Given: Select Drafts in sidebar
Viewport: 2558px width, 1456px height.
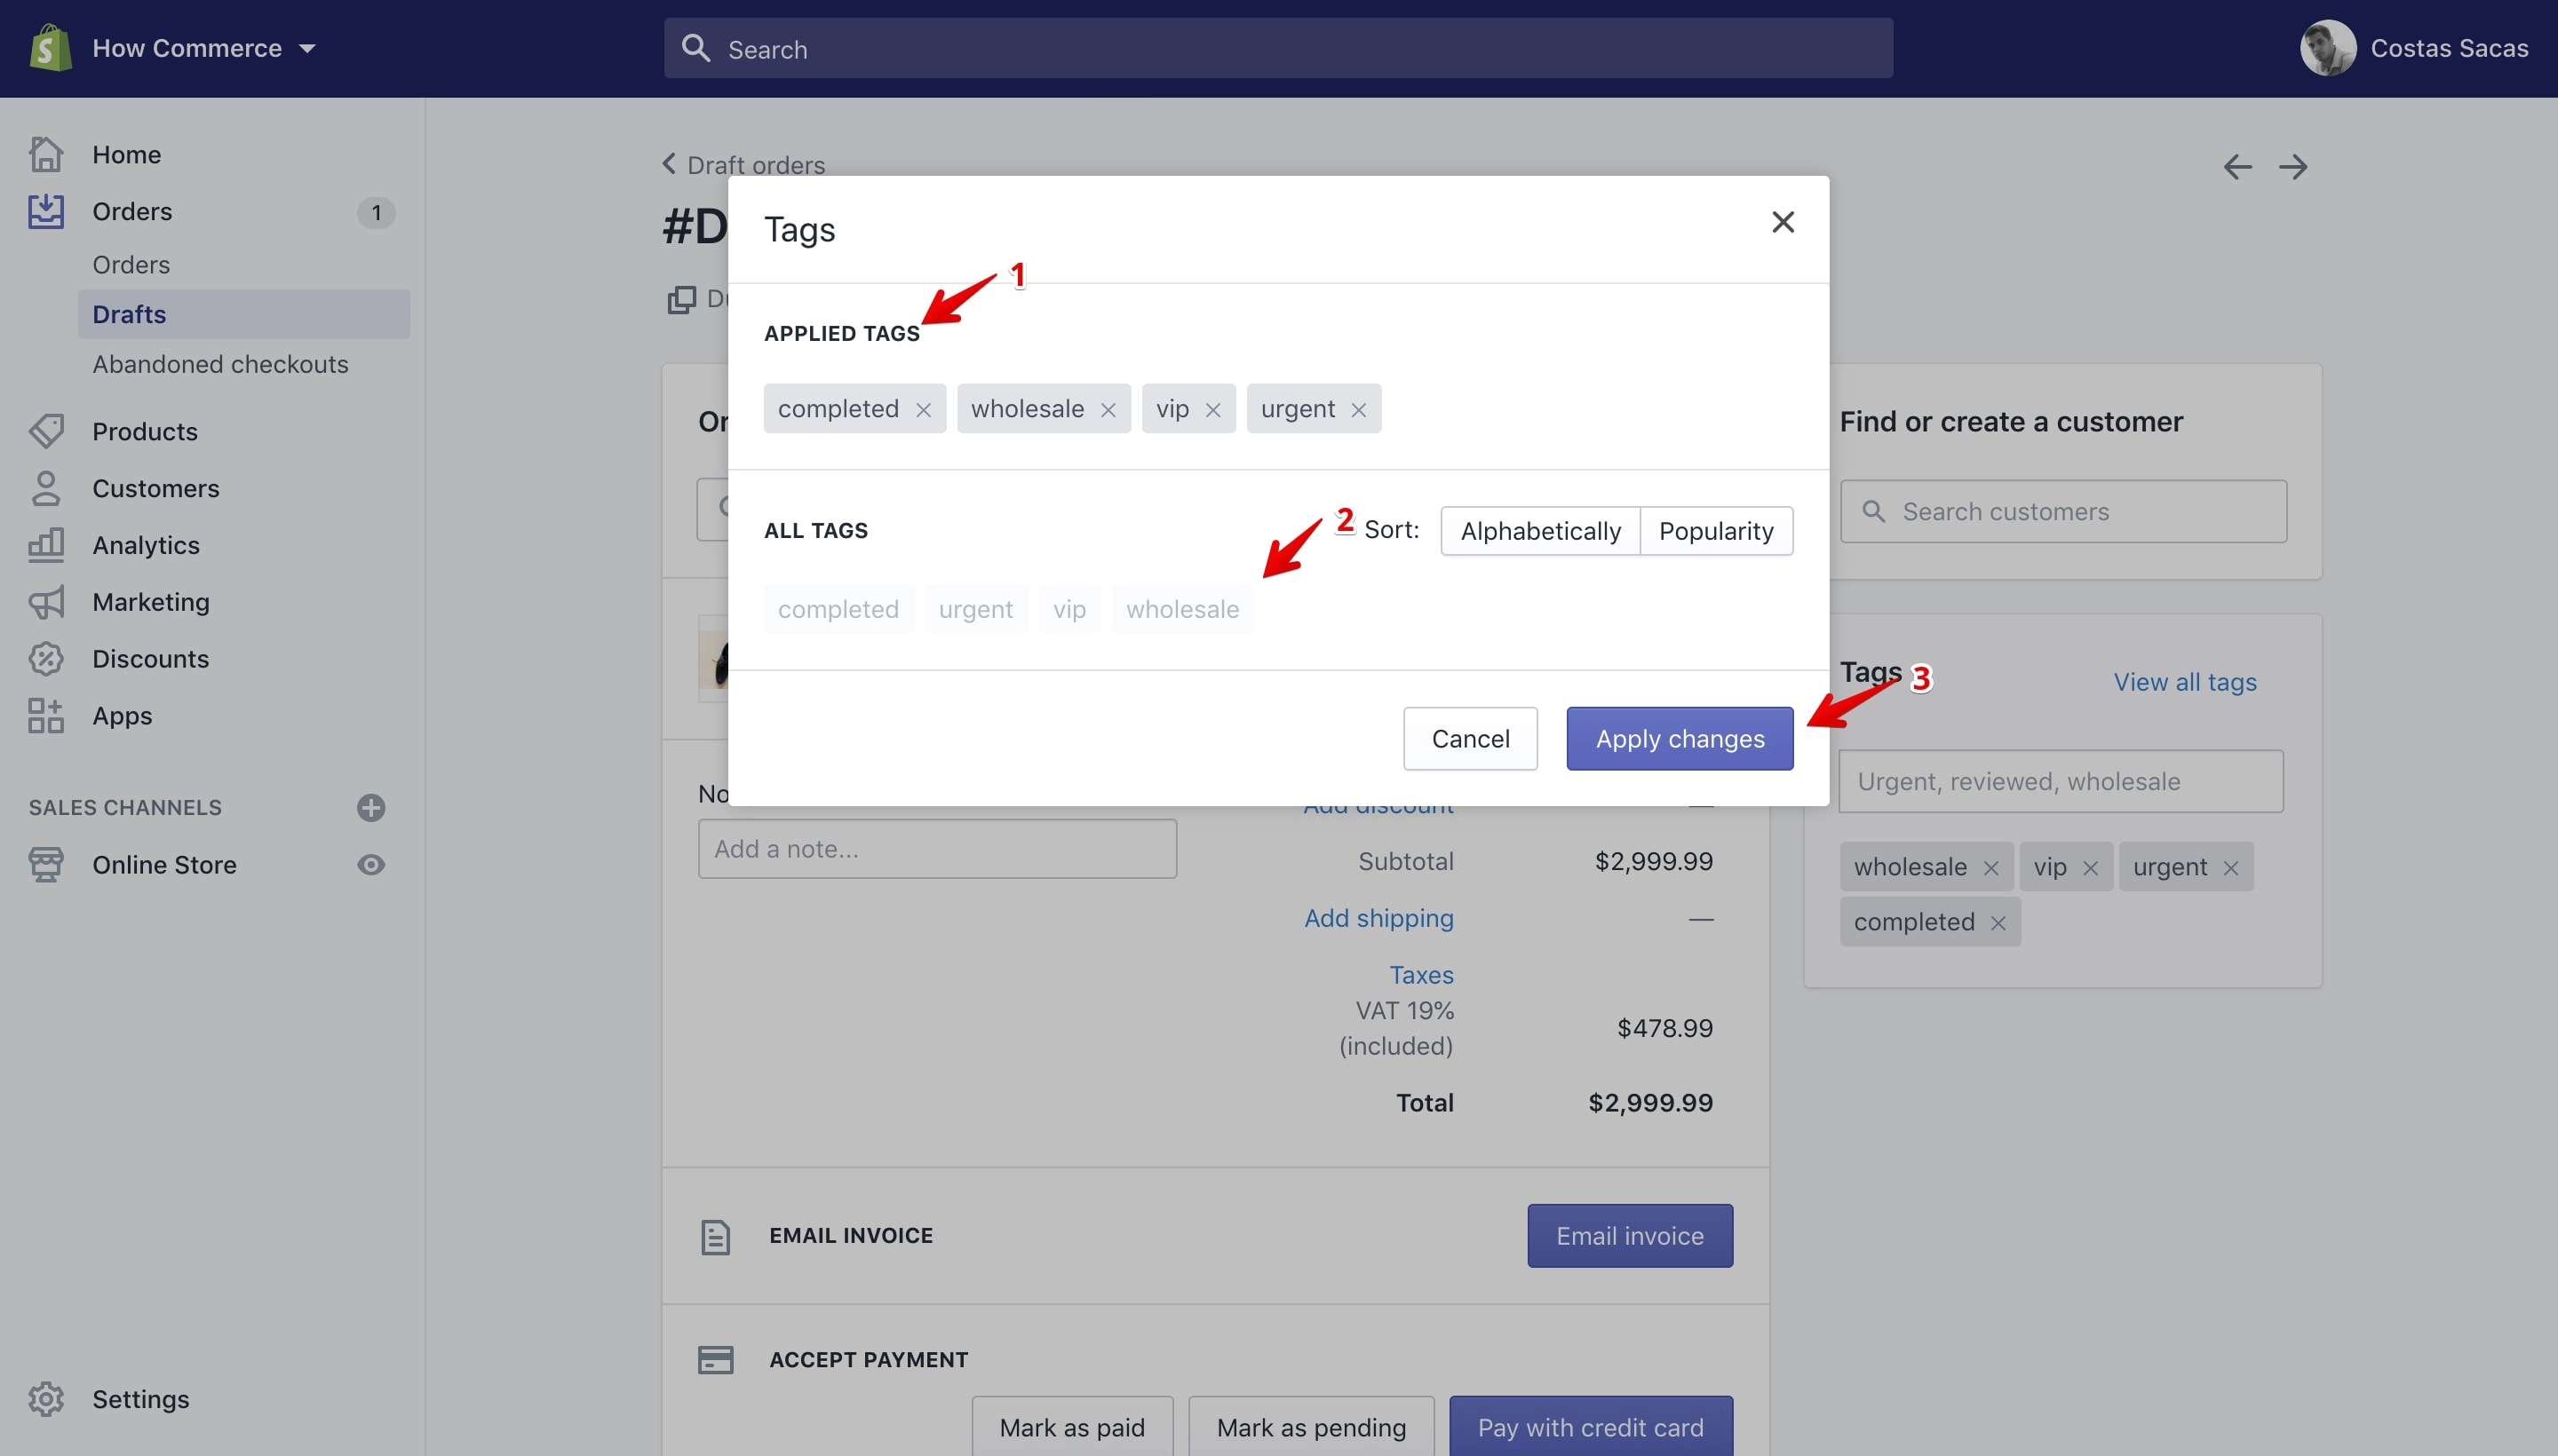Looking at the screenshot, I should [x=244, y=314].
